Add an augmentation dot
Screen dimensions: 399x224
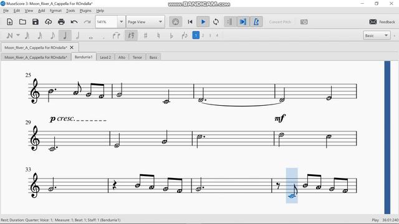[103, 37]
